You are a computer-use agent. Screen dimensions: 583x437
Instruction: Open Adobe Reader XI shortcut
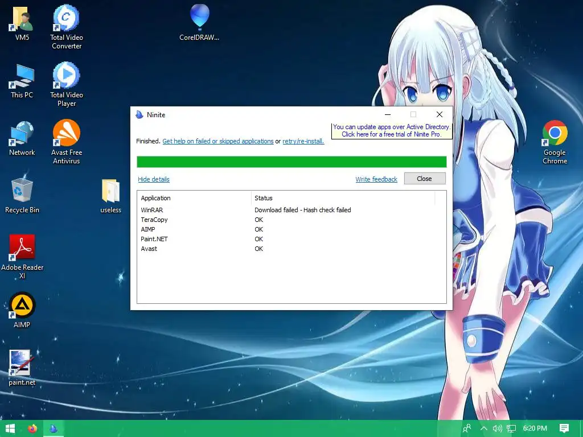[22, 257]
